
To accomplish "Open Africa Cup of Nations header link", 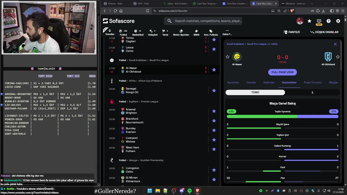I will click(x=150, y=81).
